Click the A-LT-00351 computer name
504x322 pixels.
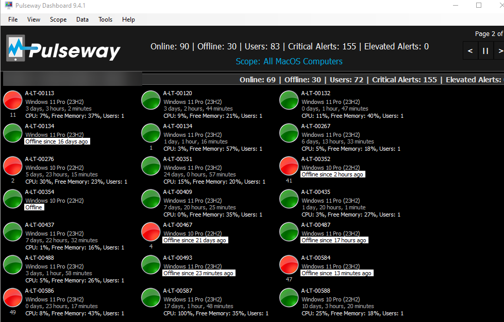[177, 159]
